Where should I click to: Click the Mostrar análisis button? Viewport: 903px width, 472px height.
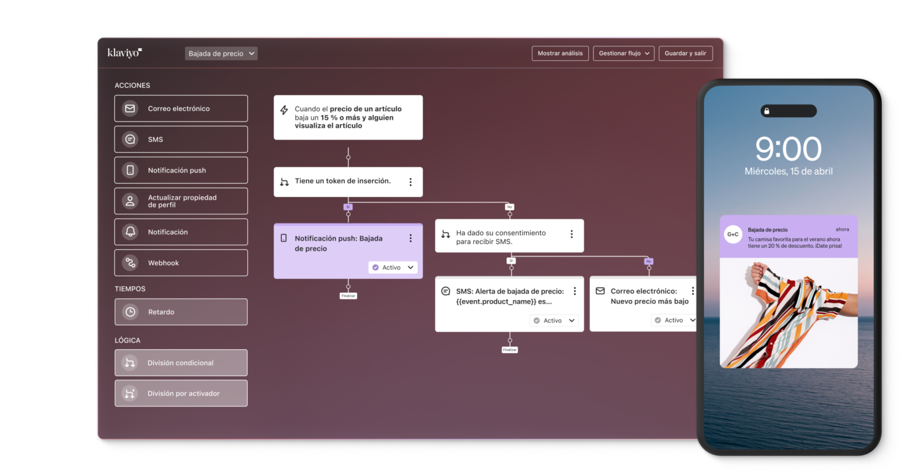560,54
